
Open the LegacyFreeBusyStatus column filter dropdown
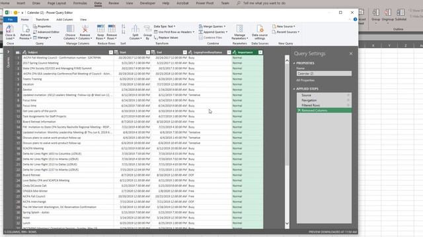click(x=229, y=53)
